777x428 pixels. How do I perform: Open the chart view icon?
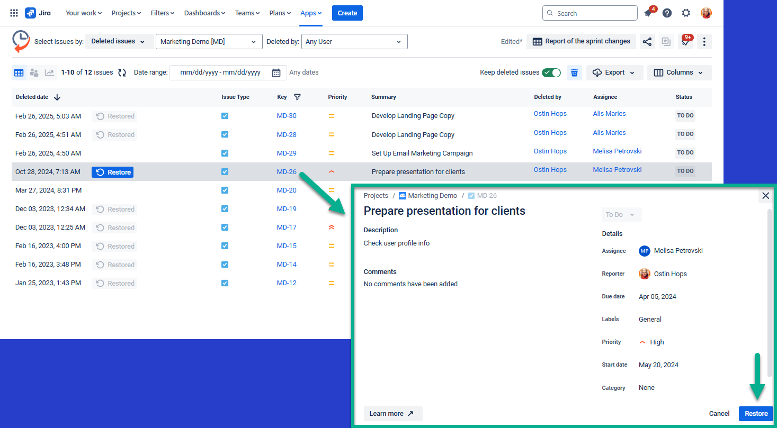point(49,72)
